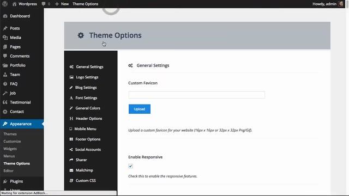
Task: Click the comments bubble icon in admin bar
Action: [44, 4]
